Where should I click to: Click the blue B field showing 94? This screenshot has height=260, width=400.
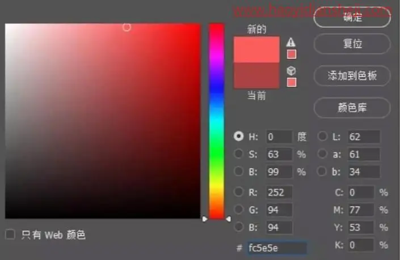[279, 227]
